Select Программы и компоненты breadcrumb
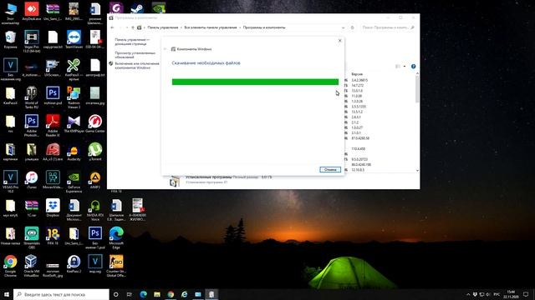Image resolution: width=535 pixels, height=300 pixels. tap(264, 27)
